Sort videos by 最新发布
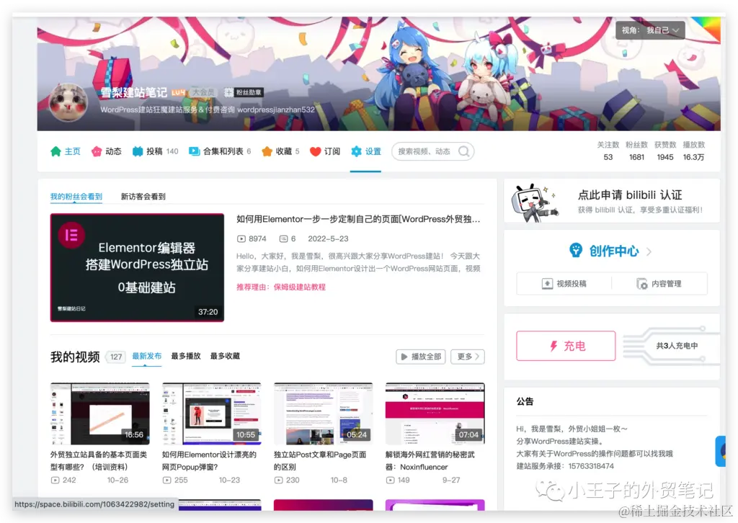The width and height of the screenshot is (738, 523). click(147, 356)
